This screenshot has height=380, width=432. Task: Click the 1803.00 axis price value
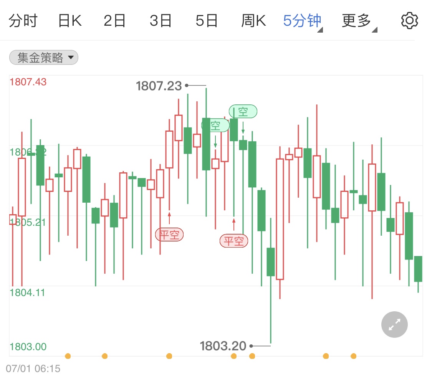(28, 347)
